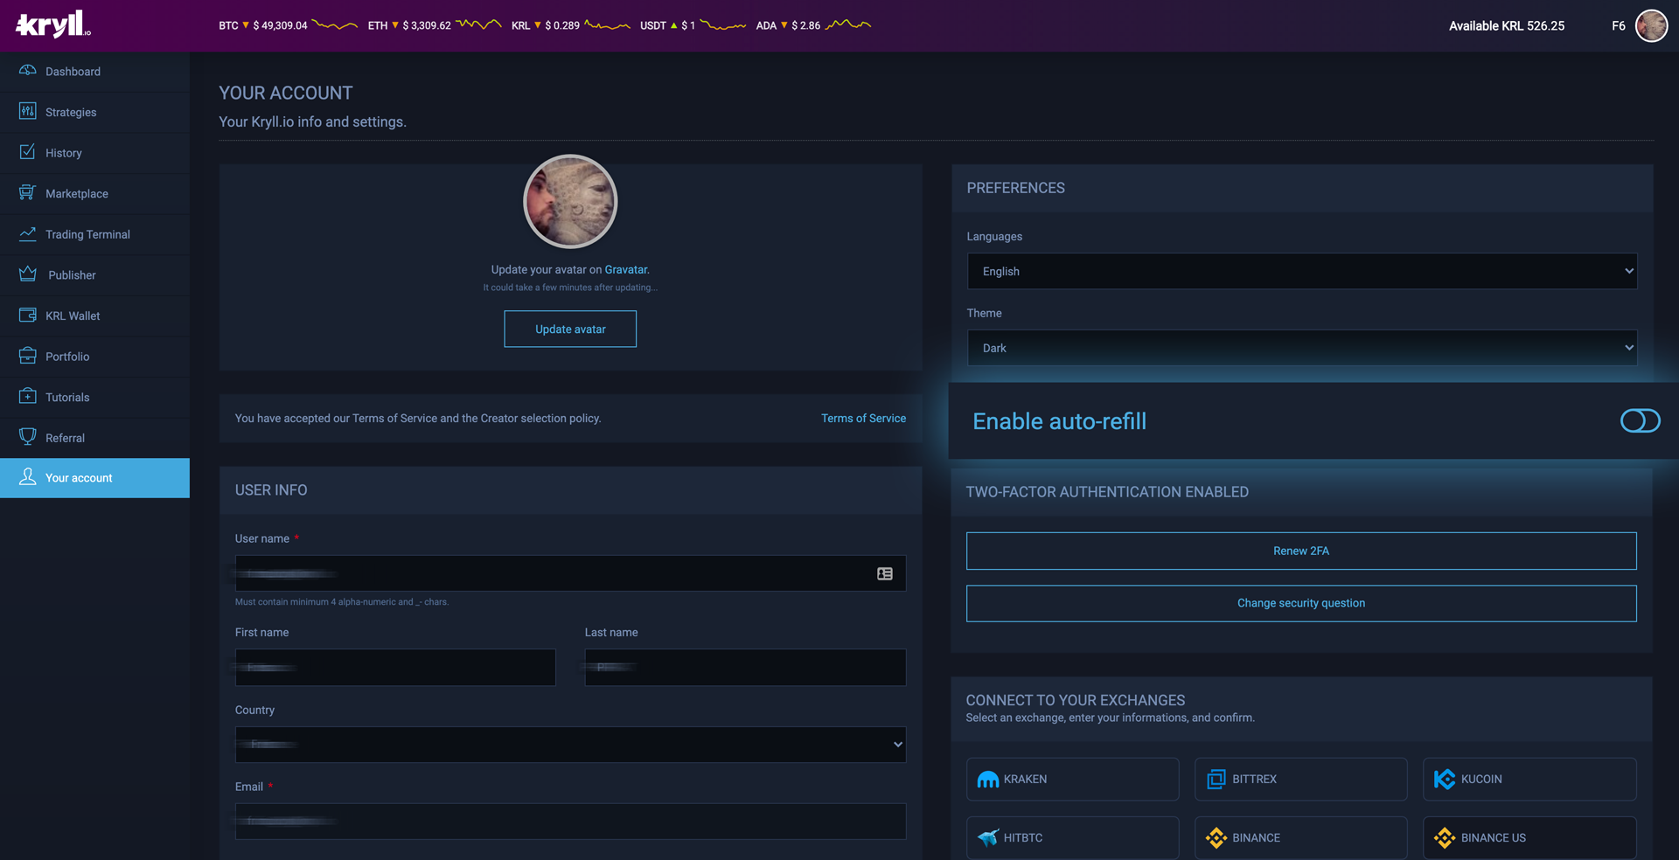Connect the BINANCE exchange
The image size is (1679, 860).
pyautogui.click(x=1301, y=837)
